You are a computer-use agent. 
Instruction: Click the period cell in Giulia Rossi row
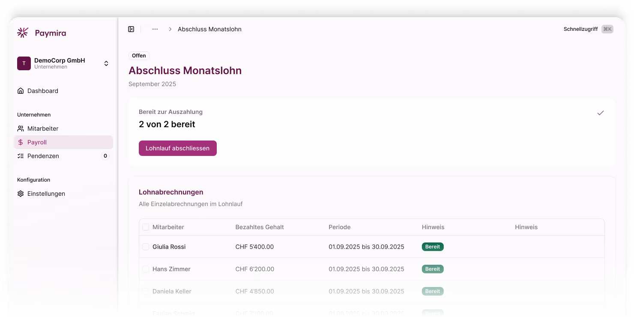click(x=366, y=247)
